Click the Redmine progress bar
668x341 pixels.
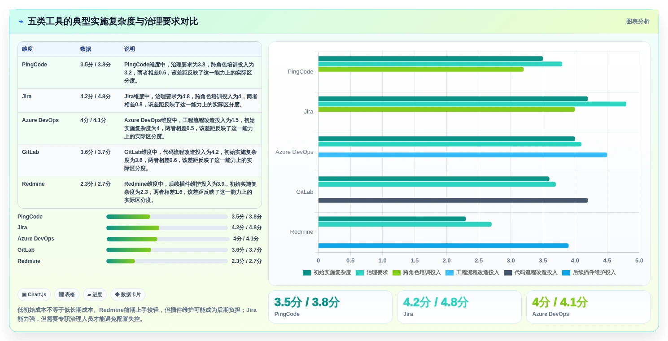[167, 261]
